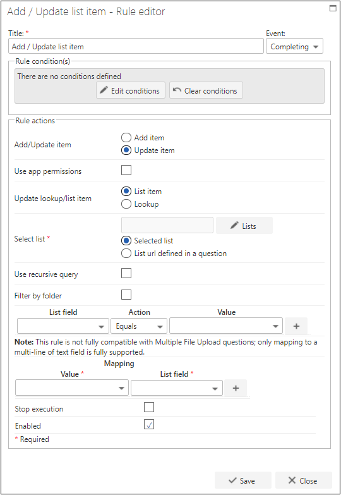Open the filter List field dropdown
The image size is (341, 495).
63,326
